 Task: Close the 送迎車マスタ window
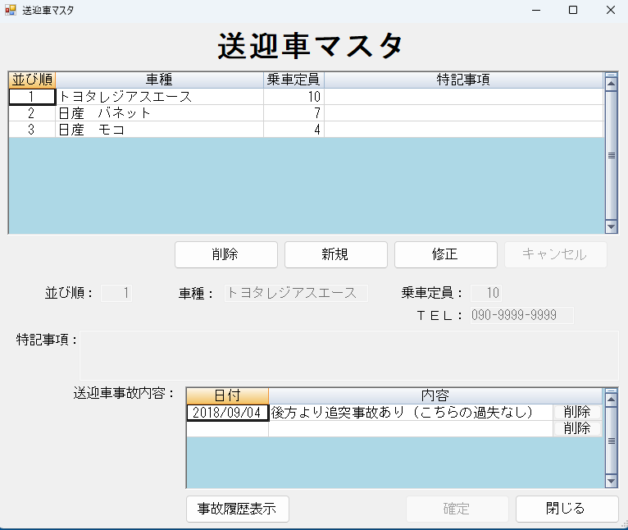[x=611, y=10]
